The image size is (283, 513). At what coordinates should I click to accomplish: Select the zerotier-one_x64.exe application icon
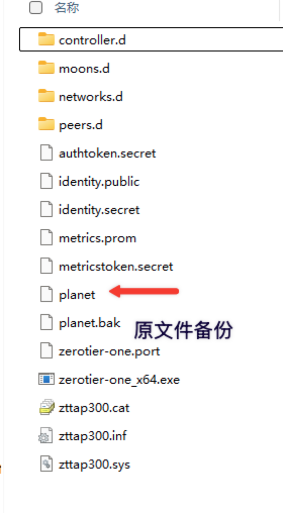coord(46,380)
